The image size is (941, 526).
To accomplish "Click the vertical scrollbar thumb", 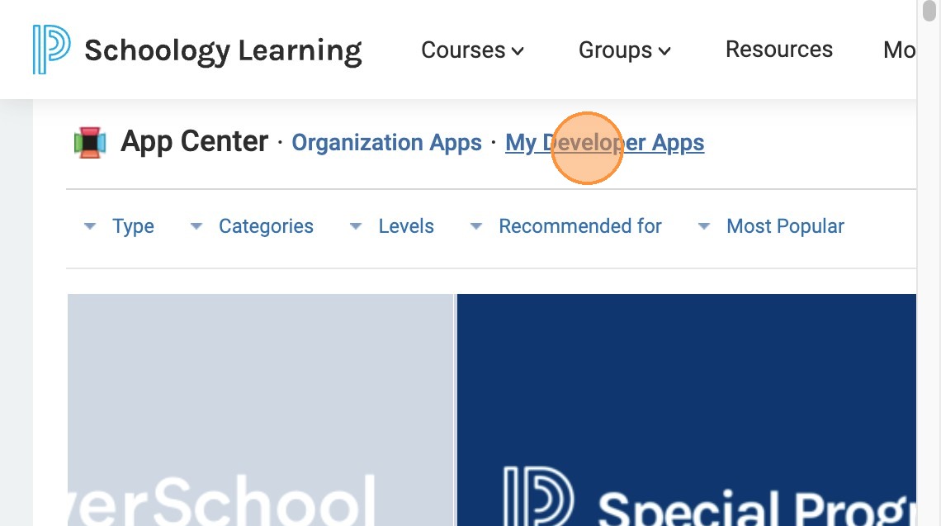I will [929, 18].
